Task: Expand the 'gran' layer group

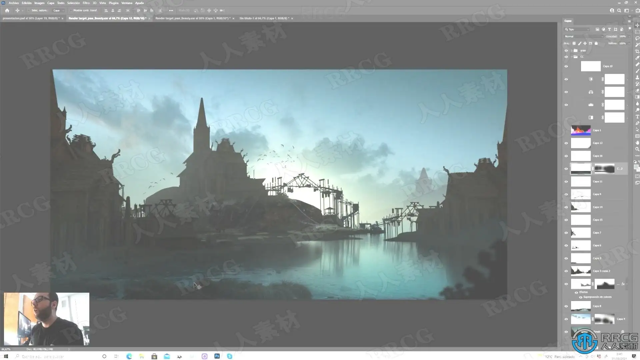Action: click(x=572, y=51)
